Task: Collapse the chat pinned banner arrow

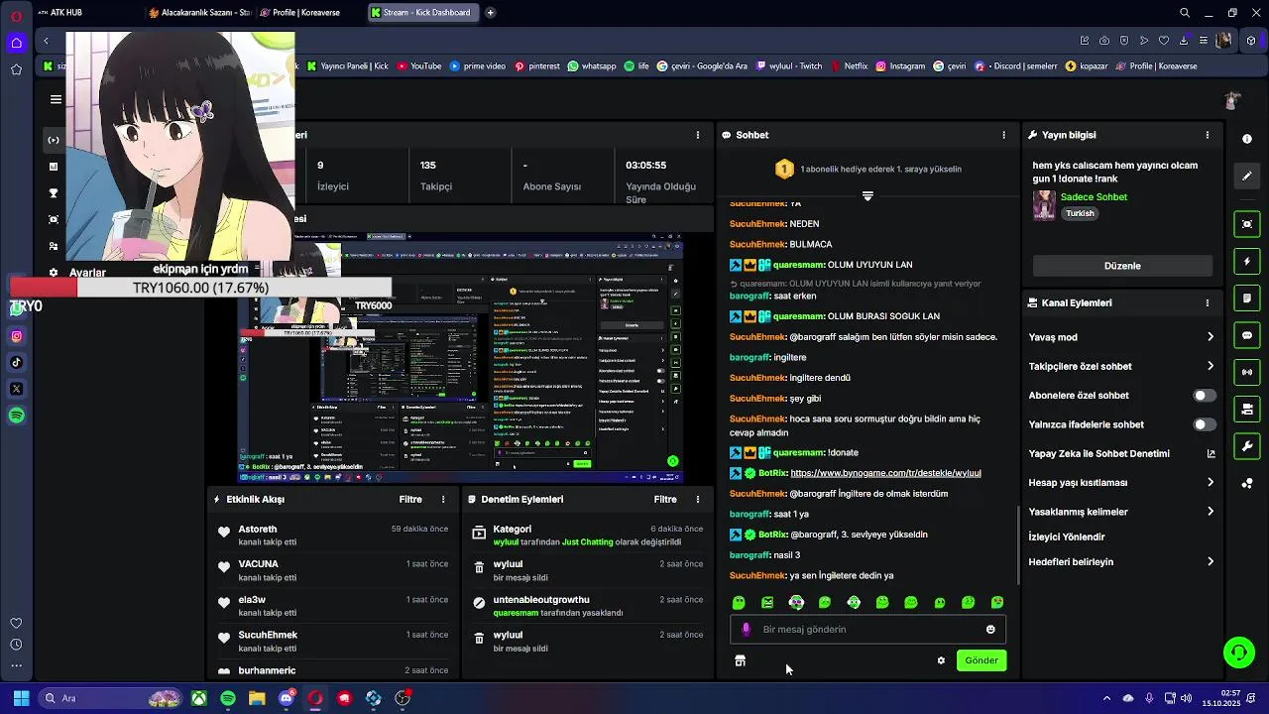Action: (867, 196)
